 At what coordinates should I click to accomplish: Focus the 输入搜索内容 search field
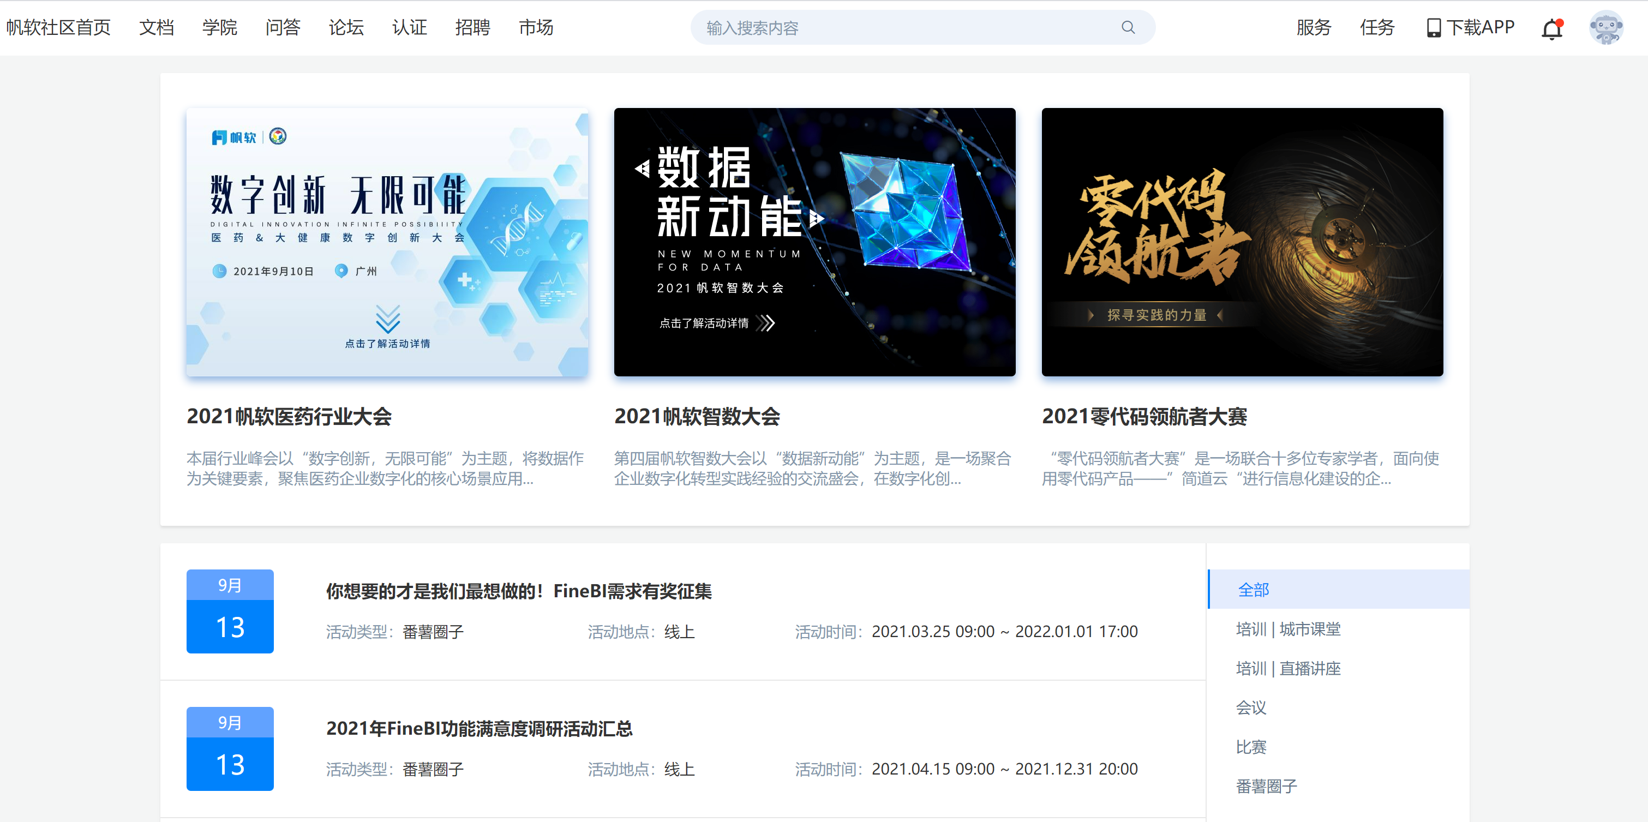pos(908,27)
